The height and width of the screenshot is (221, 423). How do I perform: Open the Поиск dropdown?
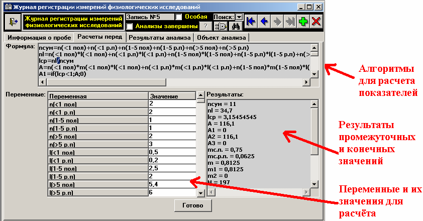[x=239, y=17]
